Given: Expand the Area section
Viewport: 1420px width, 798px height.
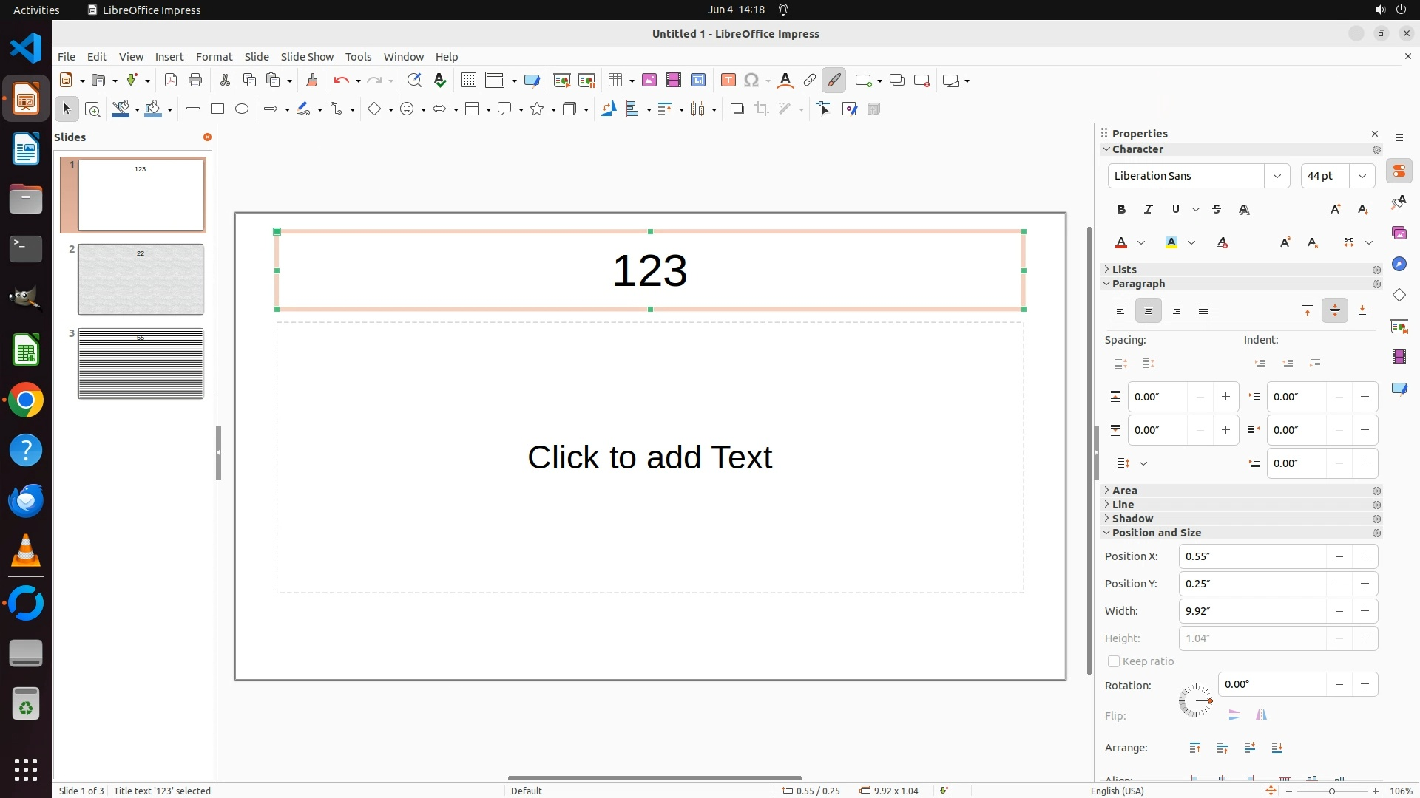Looking at the screenshot, I should pyautogui.click(x=1124, y=491).
